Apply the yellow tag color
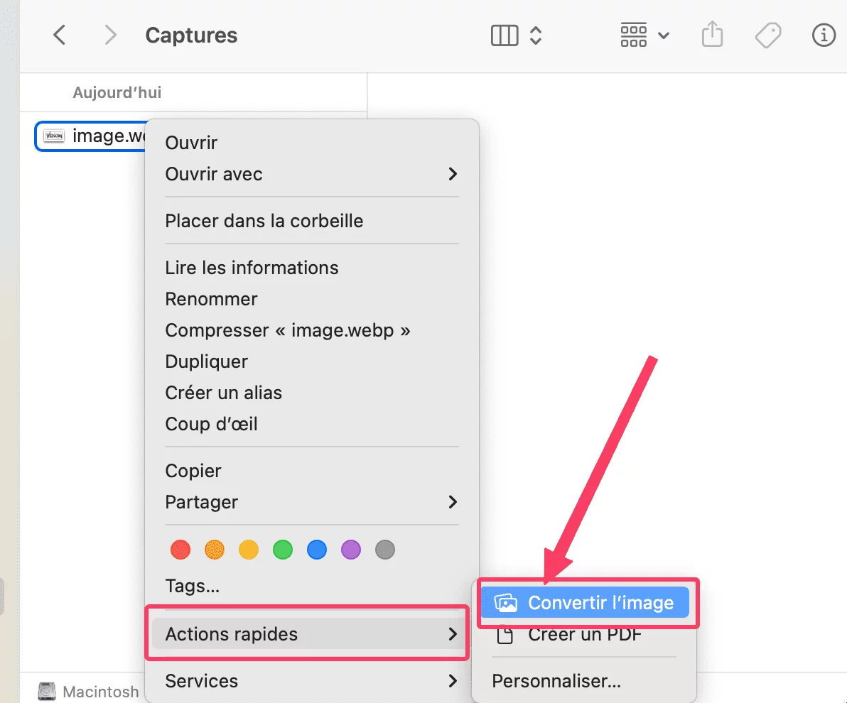Image resolution: width=847 pixels, height=703 pixels. pos(249,550)
